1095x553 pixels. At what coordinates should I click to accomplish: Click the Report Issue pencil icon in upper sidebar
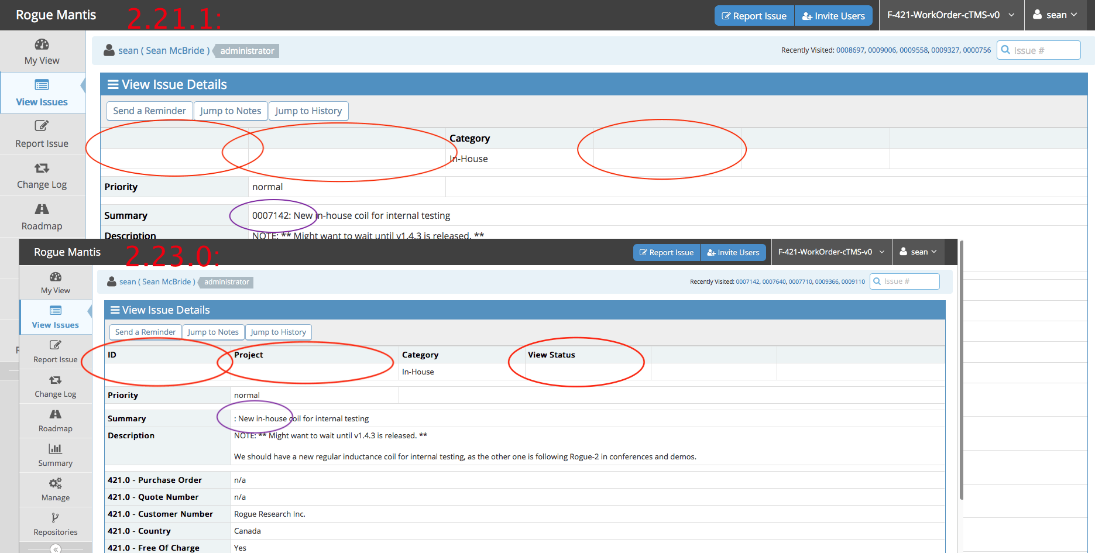coord(42,126)
